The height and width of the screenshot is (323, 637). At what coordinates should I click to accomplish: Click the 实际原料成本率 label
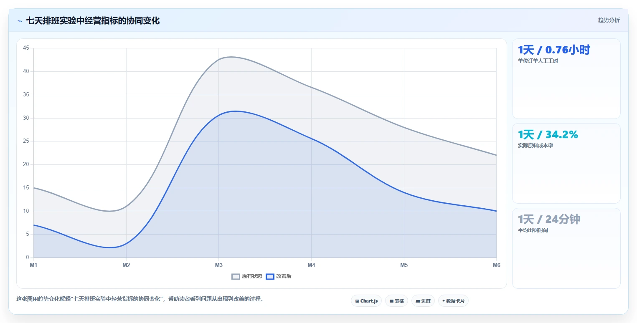pyautogui.click(x=535, y=146)
